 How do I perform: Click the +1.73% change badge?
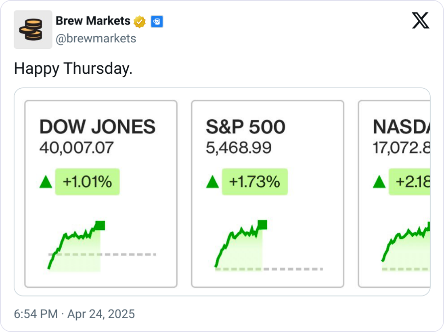254,182
